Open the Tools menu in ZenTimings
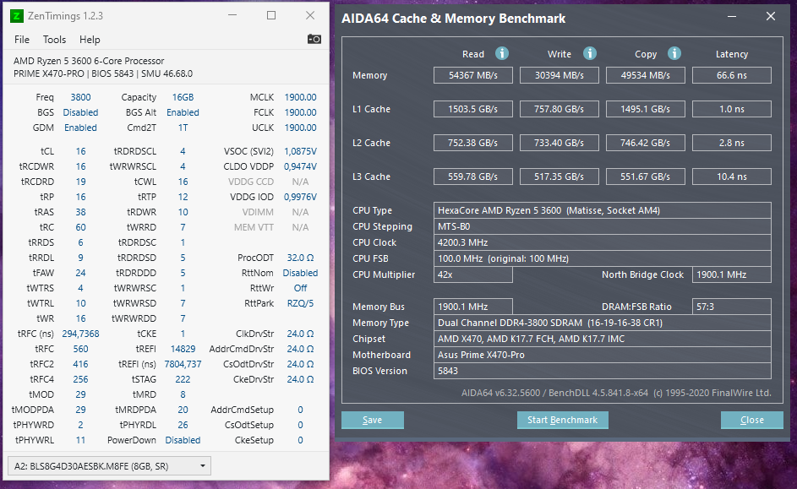This screenshot has width=797, height=489. [54, 40]
